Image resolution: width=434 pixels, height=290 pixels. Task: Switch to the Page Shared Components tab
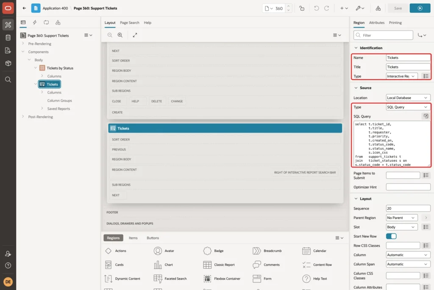[58, 23]
